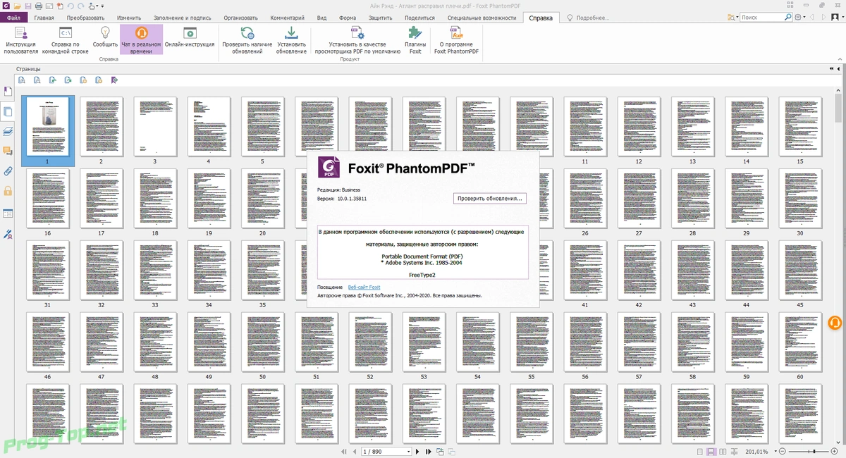Screen dimensions: 846x458
Task: Open the Bookmarks panel in left sidebar
Action: coord(8,92)
